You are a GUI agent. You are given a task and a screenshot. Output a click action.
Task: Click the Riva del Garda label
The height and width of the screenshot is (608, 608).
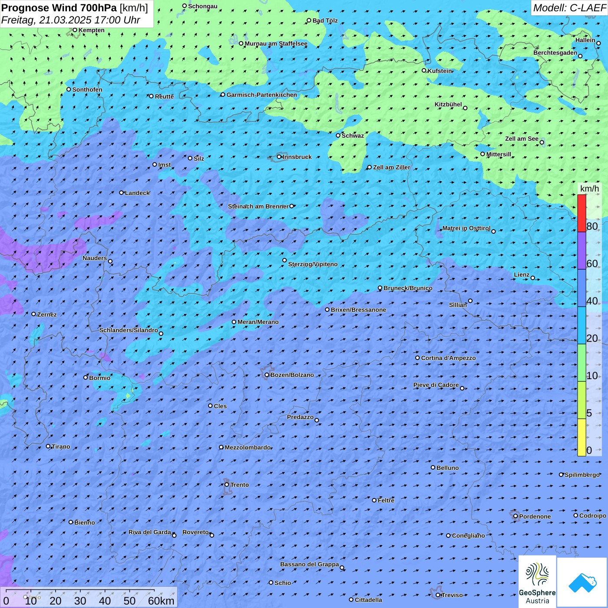(x=149, y=532)
